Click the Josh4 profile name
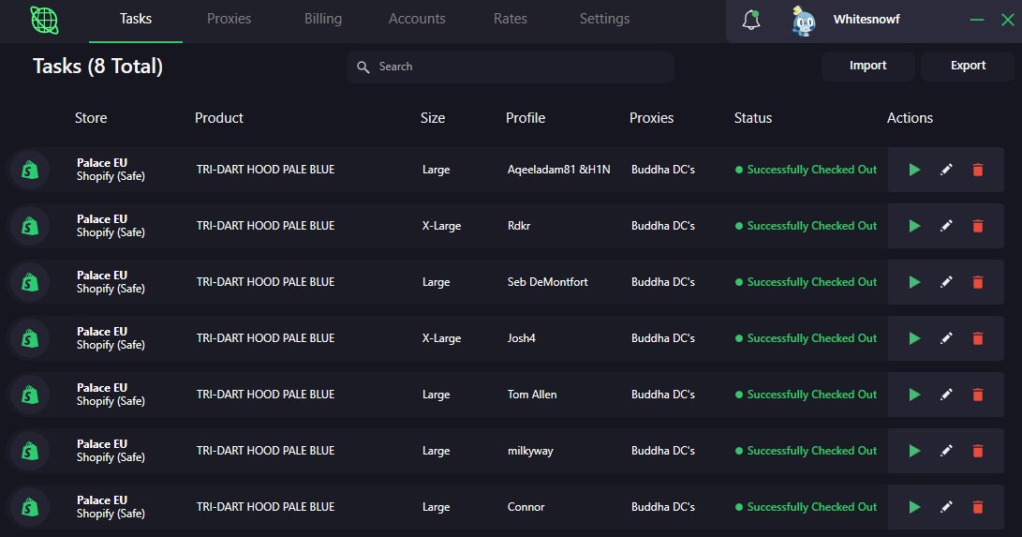 point(522,338)
